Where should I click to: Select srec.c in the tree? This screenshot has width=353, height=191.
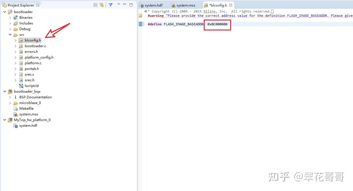[x=29, y=74]
